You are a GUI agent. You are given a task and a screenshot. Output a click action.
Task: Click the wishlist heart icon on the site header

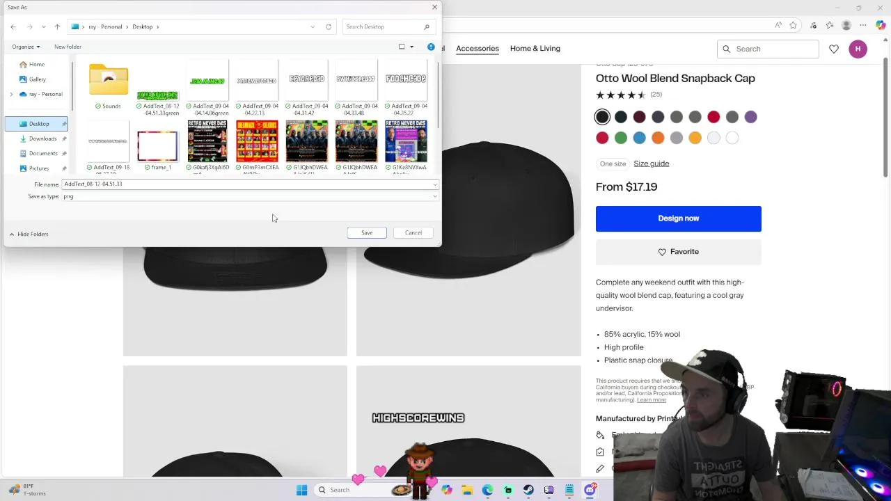point(834,49)
